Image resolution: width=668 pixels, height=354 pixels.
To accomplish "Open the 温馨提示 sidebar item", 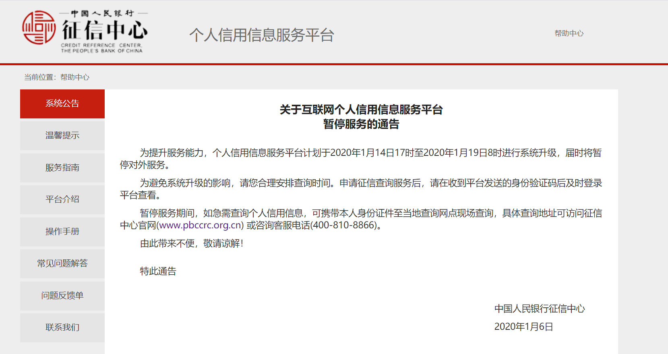I will point(62,136).
